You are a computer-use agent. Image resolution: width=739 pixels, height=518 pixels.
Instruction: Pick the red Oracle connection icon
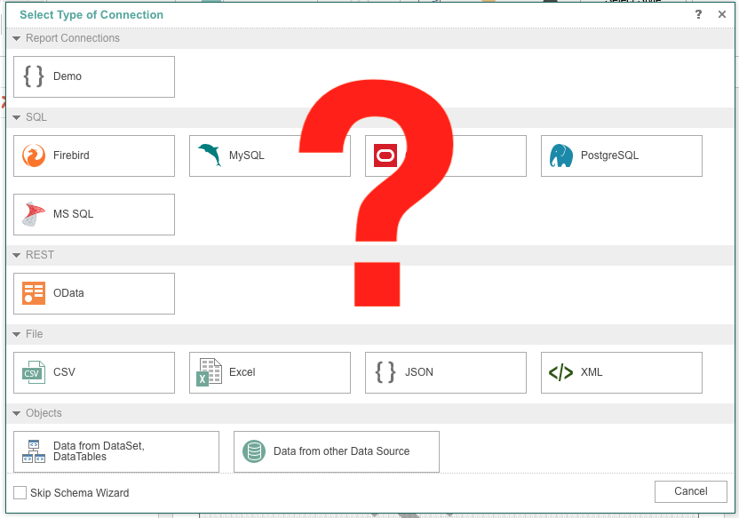[385, 156]
